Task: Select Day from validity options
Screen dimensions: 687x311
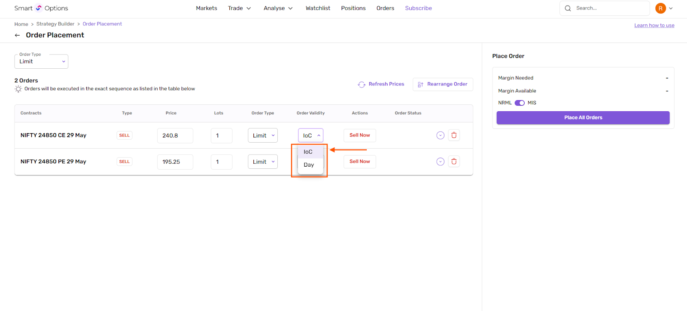Action: coord(309,165)
